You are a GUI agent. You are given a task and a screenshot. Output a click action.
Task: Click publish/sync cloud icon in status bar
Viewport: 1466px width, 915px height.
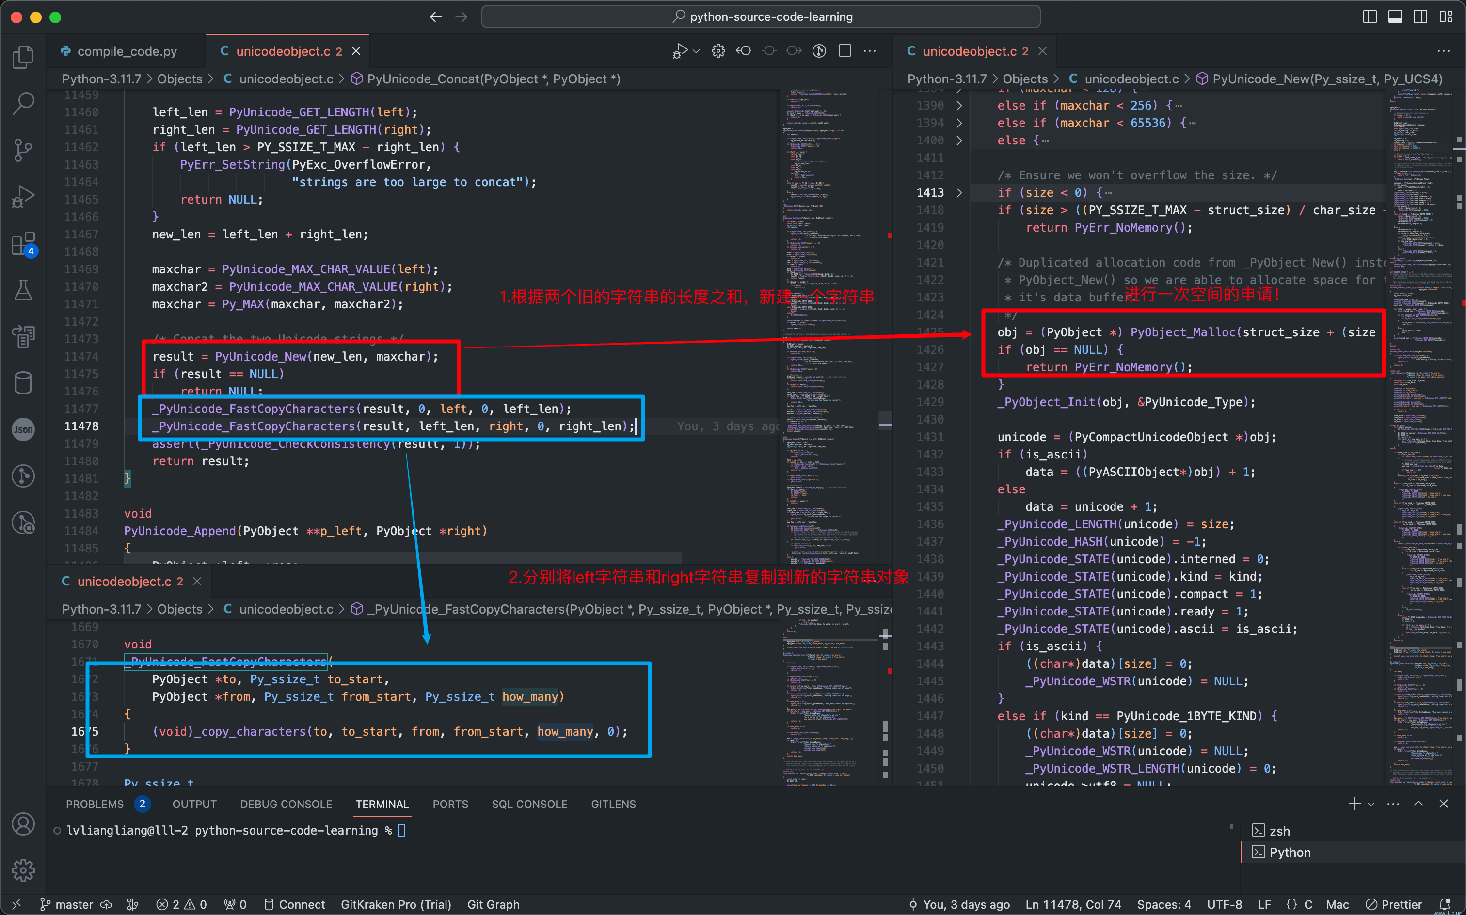pyautogui.click(x=106, y=905)
